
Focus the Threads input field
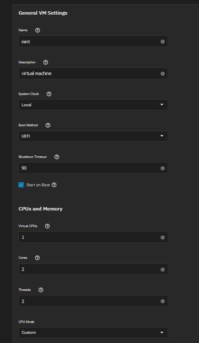90,301
